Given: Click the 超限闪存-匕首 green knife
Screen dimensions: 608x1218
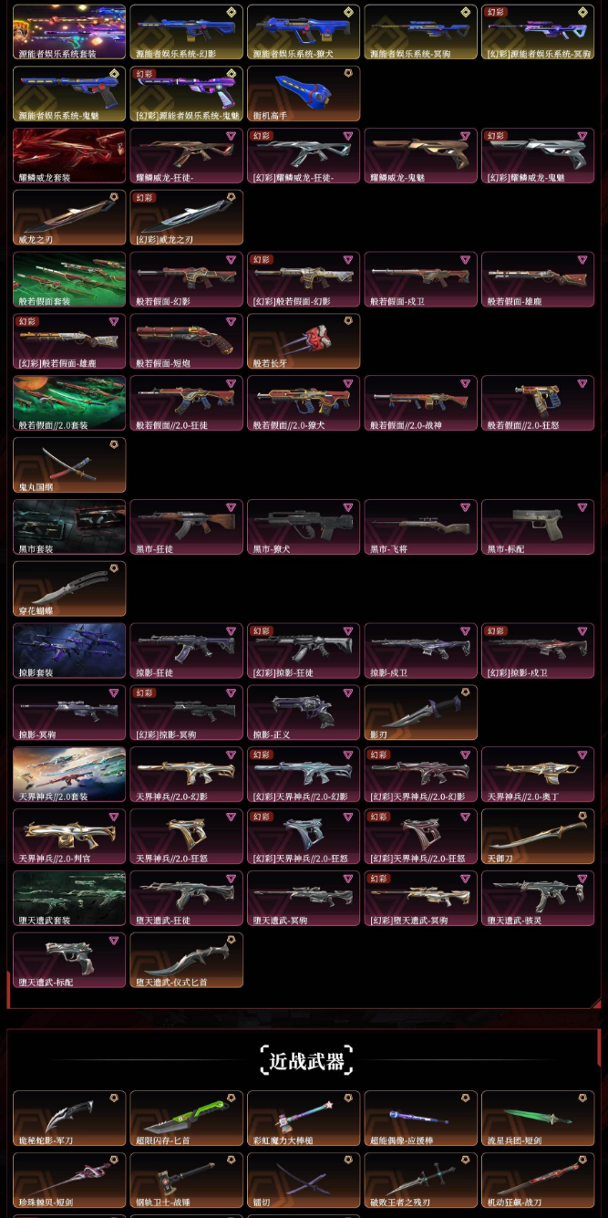Looking at the screenshot, I should point(187,1119).
